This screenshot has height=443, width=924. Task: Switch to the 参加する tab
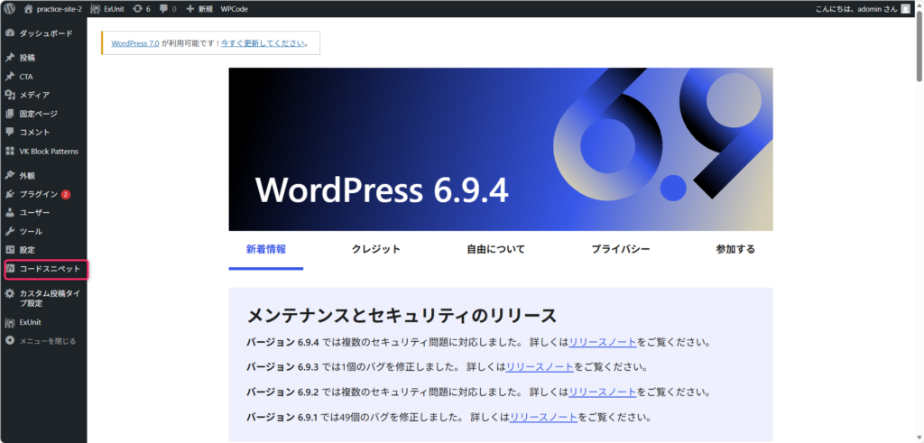pos(735,249)
